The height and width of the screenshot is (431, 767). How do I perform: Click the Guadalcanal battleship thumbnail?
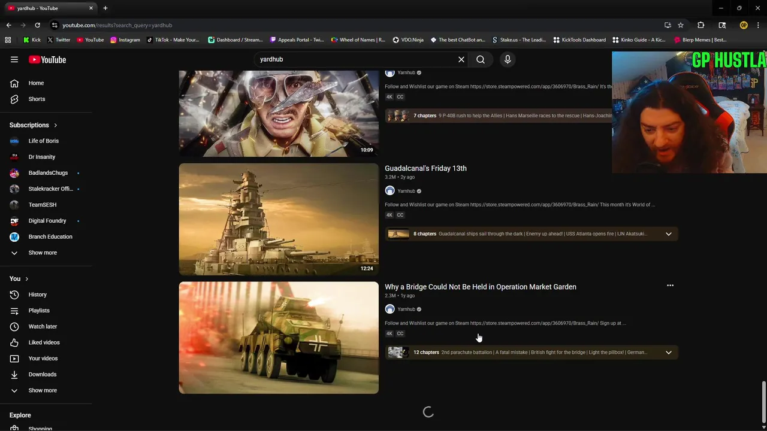pyautogui.click(x=279, y=219)
